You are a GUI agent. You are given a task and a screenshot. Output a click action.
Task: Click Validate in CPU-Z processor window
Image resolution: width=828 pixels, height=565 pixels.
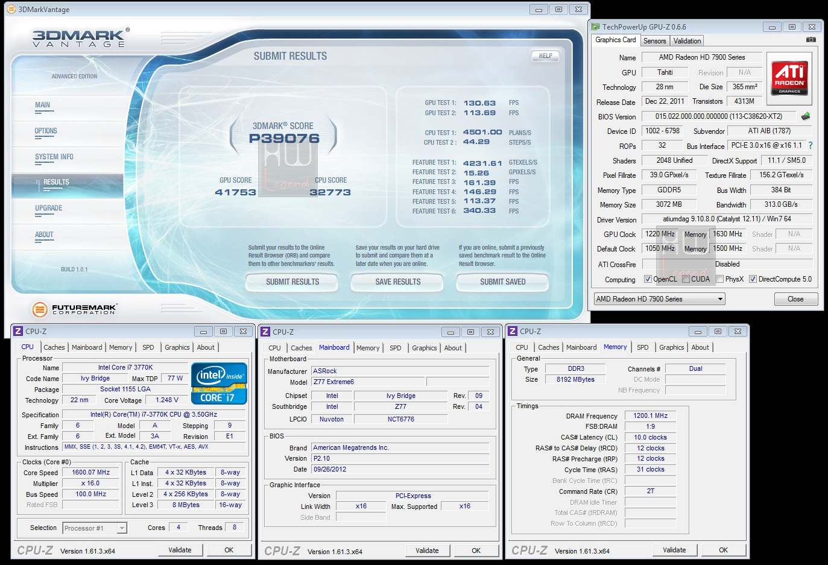tap(180, 550)
